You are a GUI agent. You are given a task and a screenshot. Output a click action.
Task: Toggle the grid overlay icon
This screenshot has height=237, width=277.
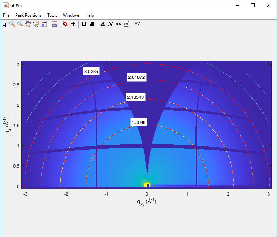(x=92, y=24)
